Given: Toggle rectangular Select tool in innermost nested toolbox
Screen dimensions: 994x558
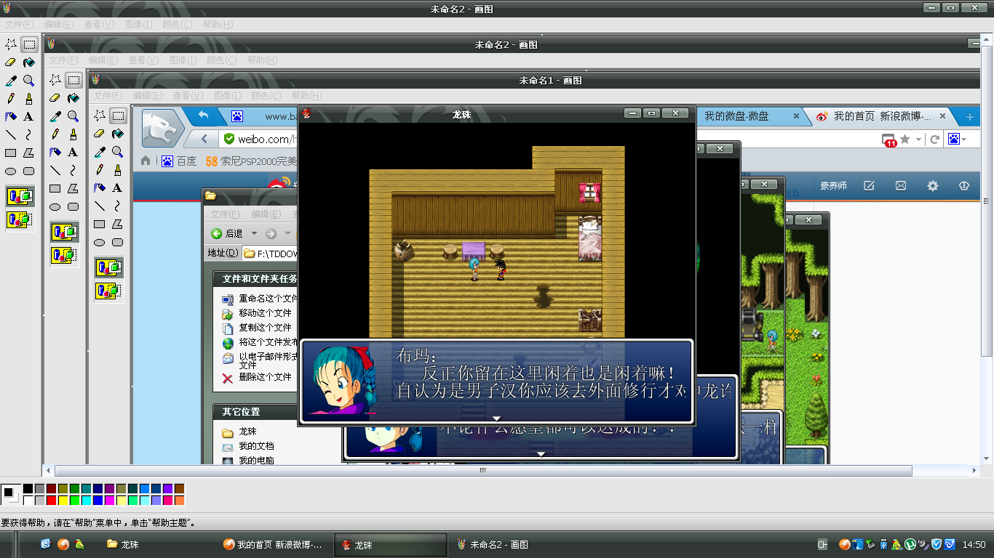Looking at the screenshot, I should 118,116.
